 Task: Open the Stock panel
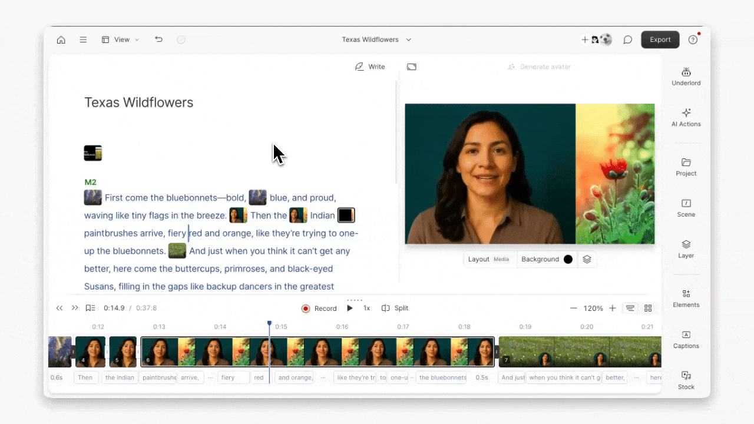(686, 380)
